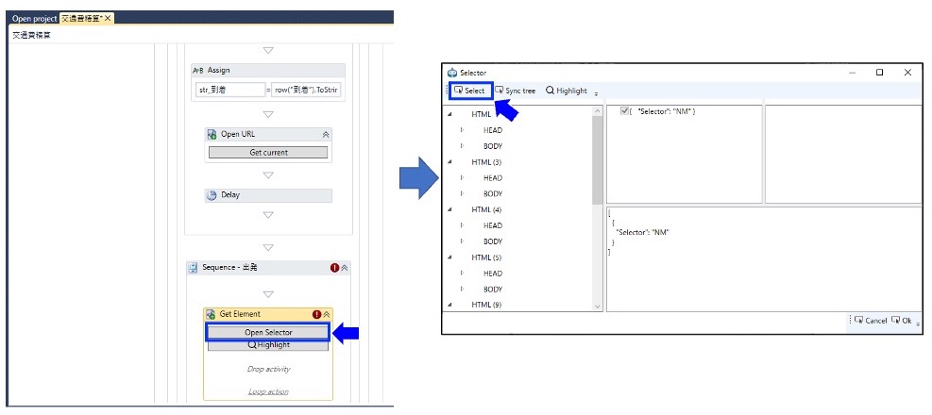
Task: Click the tree panel vertical scrollbar
Action: [598, 207]
